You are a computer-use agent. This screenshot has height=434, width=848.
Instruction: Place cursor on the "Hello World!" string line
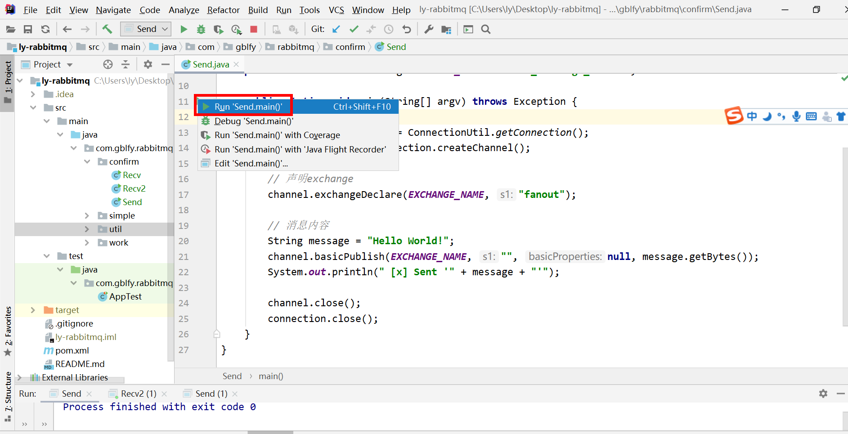pos(361,241)
